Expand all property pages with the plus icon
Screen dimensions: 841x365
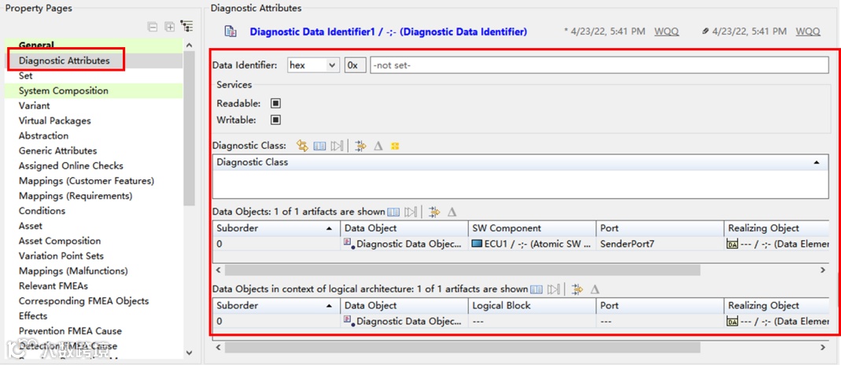click(x=169, y=27)
